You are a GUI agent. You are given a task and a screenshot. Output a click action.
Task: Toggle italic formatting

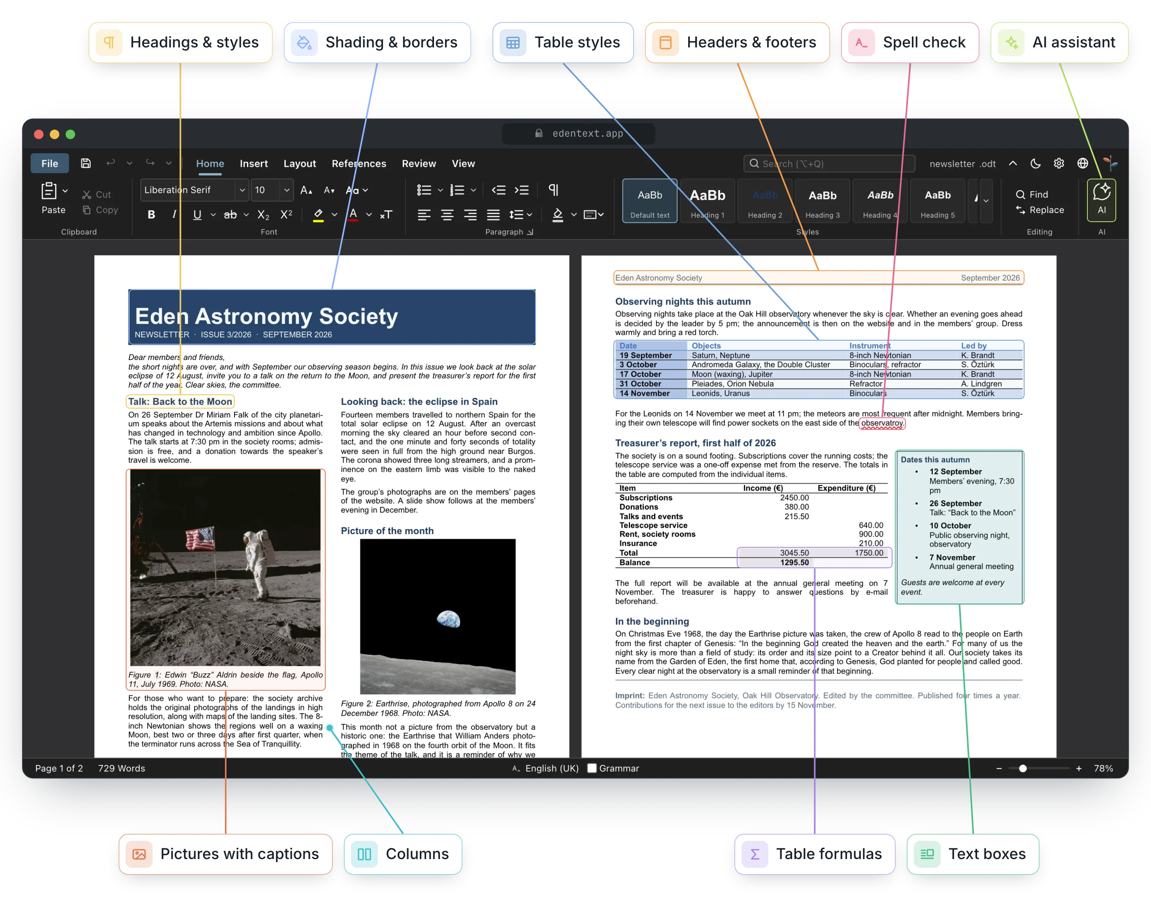point(174,215)
